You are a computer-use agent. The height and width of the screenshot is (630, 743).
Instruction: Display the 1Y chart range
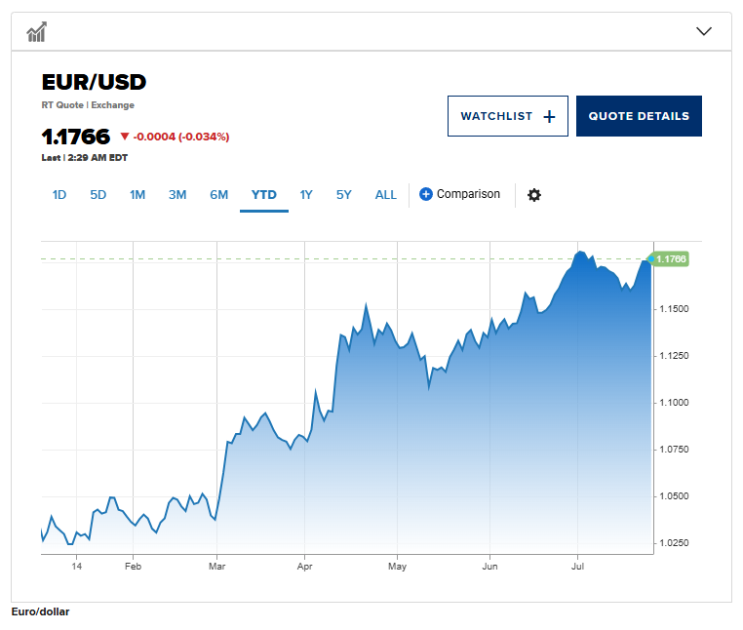click(x=306, y=194)
